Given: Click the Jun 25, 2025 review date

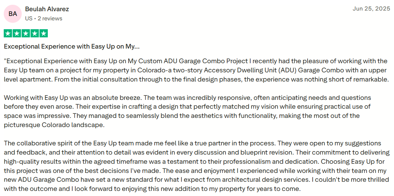Looking at the screenshot, I should point(371,9).
